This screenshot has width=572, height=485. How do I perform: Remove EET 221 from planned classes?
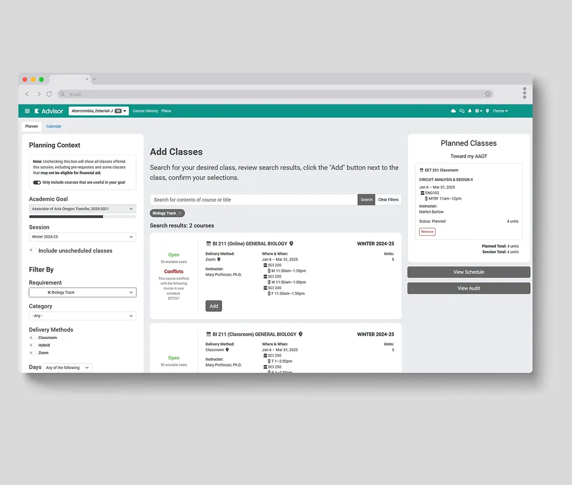click(x=427, y=231)
